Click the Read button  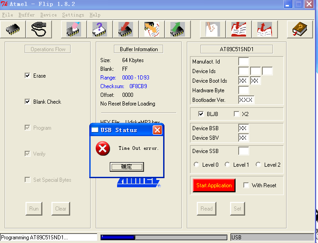point(206,209)
